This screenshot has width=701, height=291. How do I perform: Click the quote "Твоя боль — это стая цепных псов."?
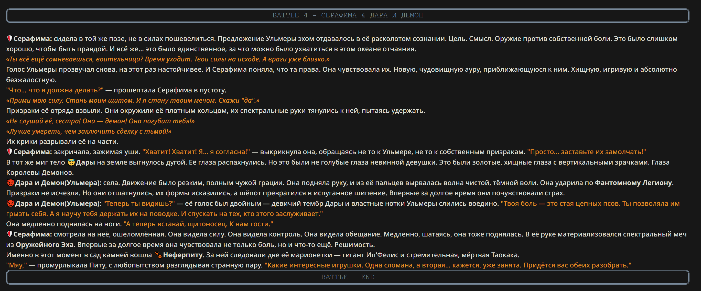tap(560, 204)
